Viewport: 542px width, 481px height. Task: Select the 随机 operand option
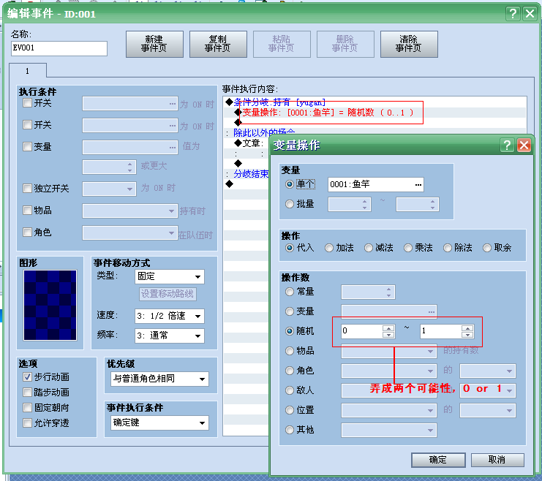(290, 331)
